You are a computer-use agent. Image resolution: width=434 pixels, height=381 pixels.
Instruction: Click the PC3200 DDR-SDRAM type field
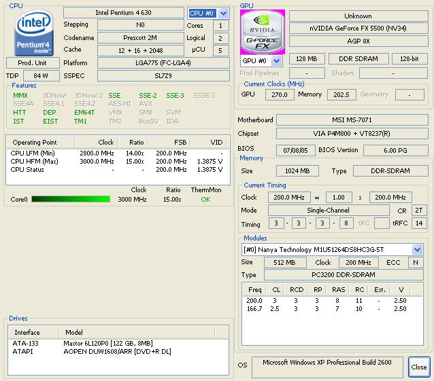pyautogui.click(x=344, y=274)
